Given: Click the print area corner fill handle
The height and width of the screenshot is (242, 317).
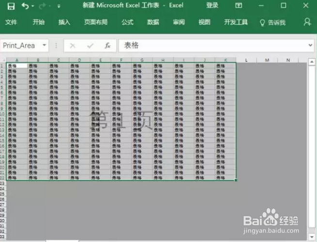Looking at the screenshot, I should point(236,180).
